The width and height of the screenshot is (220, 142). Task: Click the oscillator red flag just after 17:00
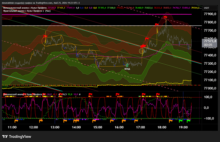coord(144,95)
